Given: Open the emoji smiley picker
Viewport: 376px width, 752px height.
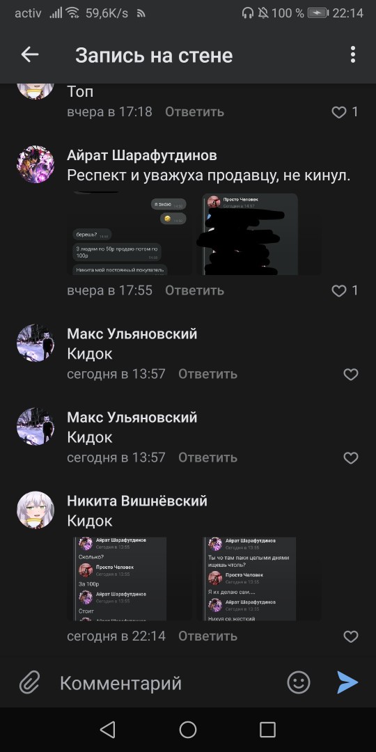Looking at the screenshot, I should 299,682.
